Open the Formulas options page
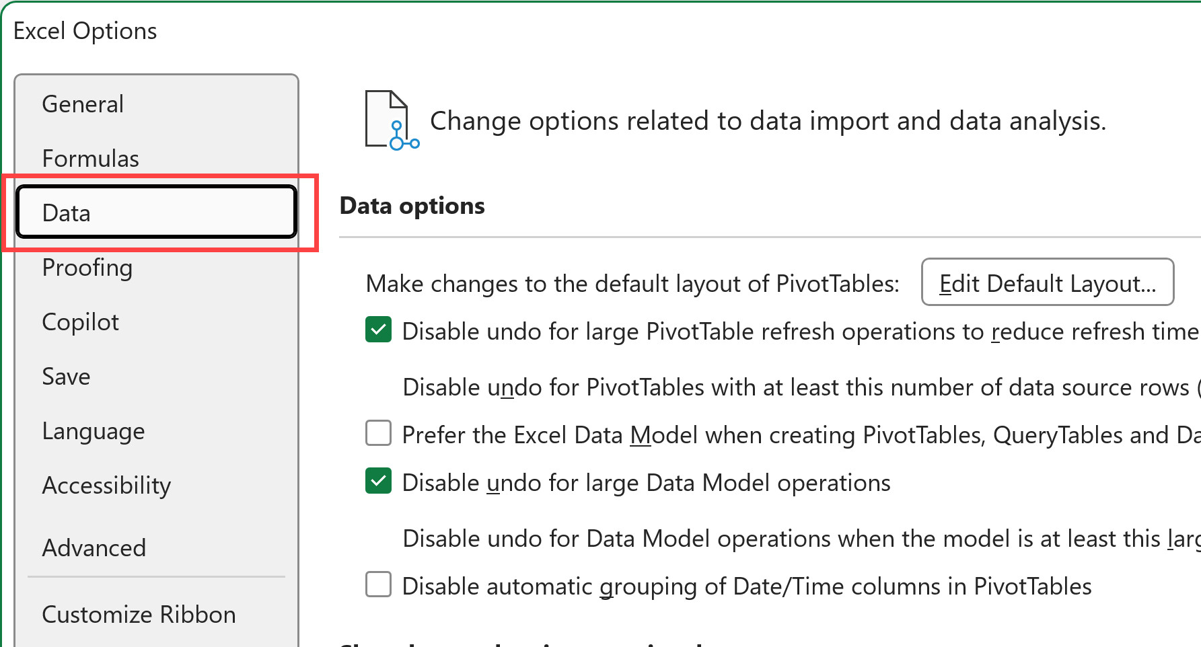The height and width of the screenshot is (647, 1201). tap(90, 159)
